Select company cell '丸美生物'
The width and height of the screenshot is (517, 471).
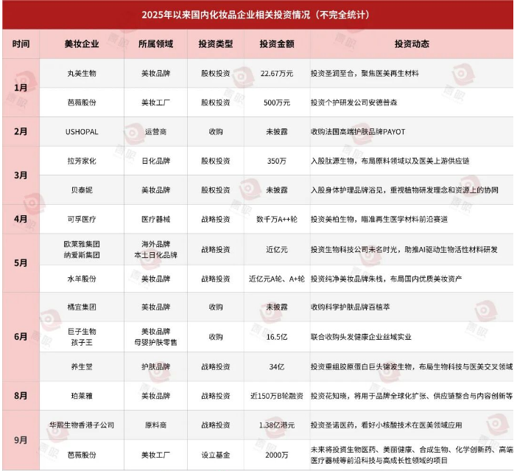[82, 73]
